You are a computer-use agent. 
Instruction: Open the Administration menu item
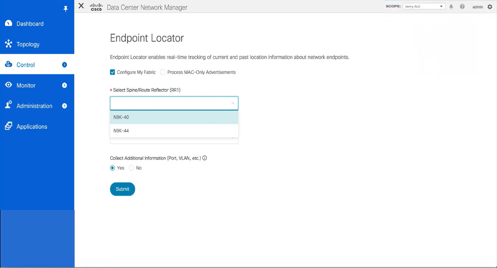tap(37, 106)
